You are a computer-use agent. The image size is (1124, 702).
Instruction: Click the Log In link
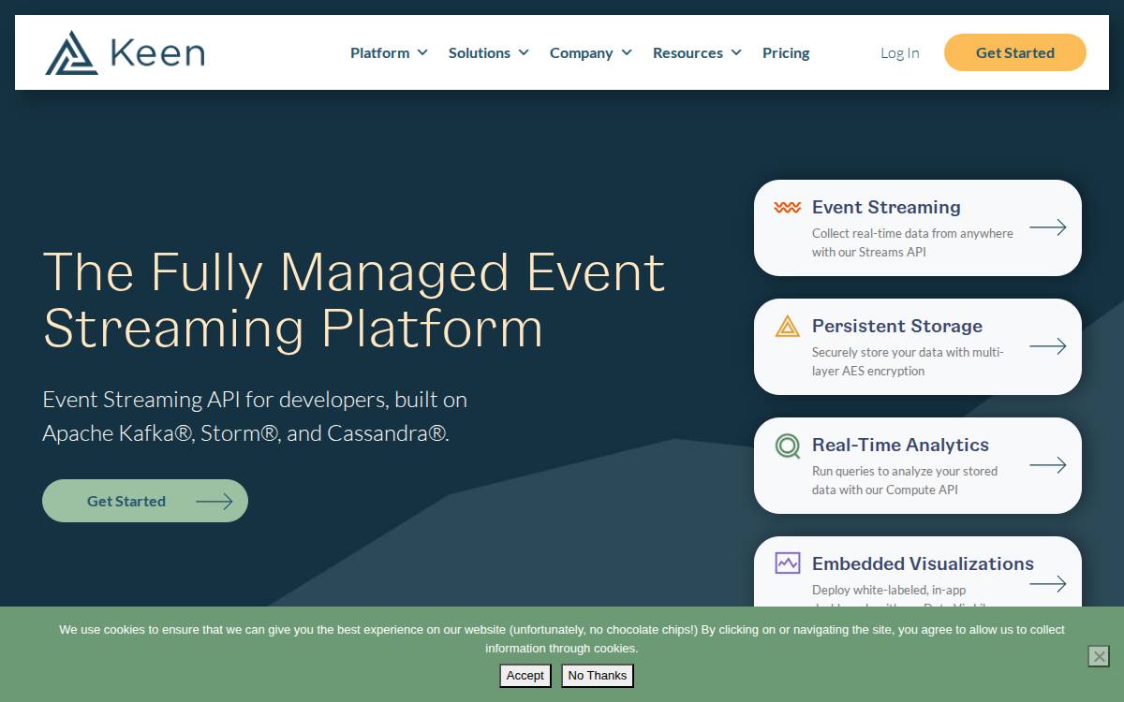pyautogui.click(x=900, y=53)
